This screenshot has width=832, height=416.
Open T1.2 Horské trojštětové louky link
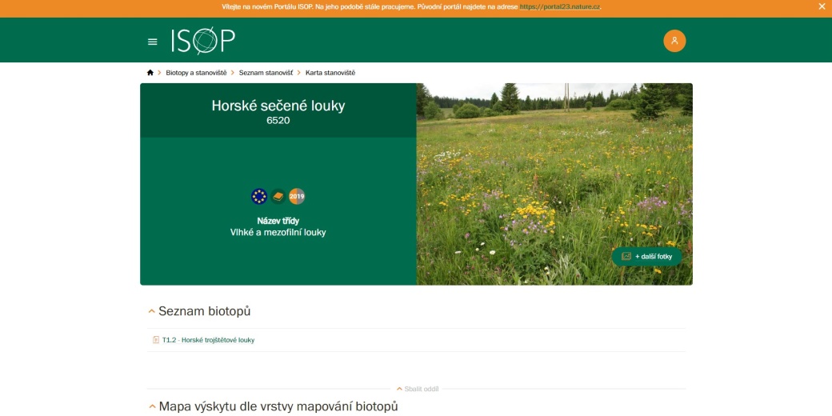[x=208, y=340]
